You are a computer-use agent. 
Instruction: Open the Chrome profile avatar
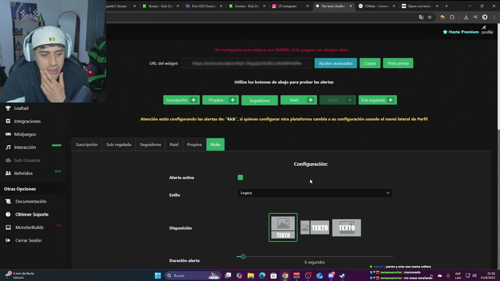[485, 17]
